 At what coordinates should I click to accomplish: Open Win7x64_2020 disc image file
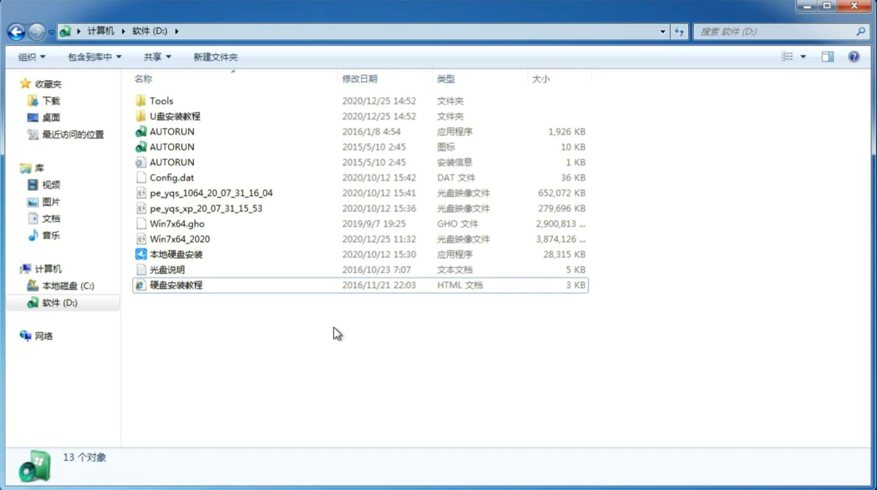coord(179,239)
